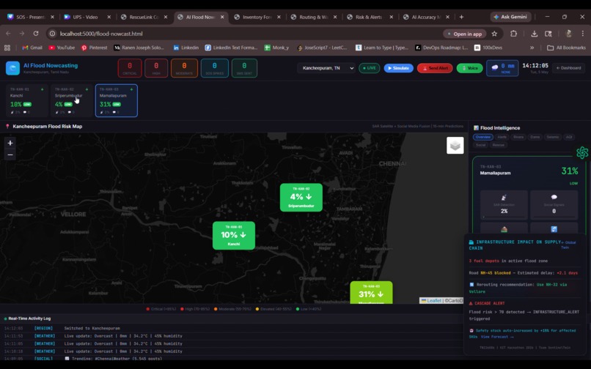
Task: Return to Dashboard via back button
Action: [568, 68]
